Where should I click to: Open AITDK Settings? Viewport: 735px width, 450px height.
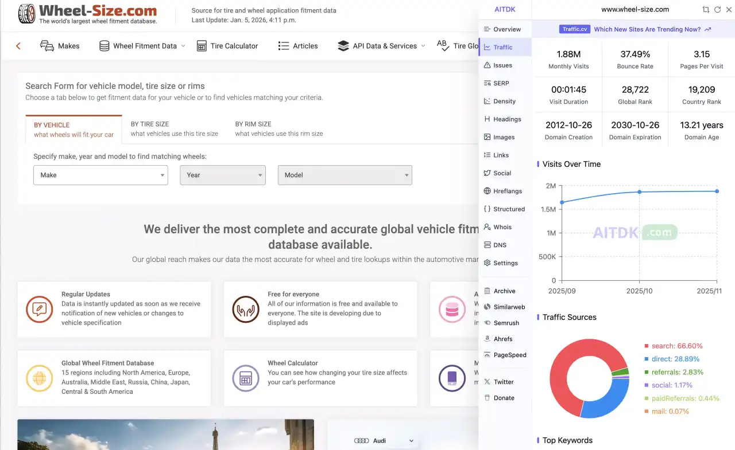pos(505,263)
